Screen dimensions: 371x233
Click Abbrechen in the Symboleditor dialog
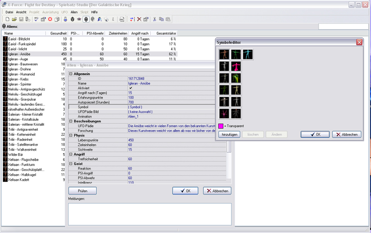click(x=346, y=135)
